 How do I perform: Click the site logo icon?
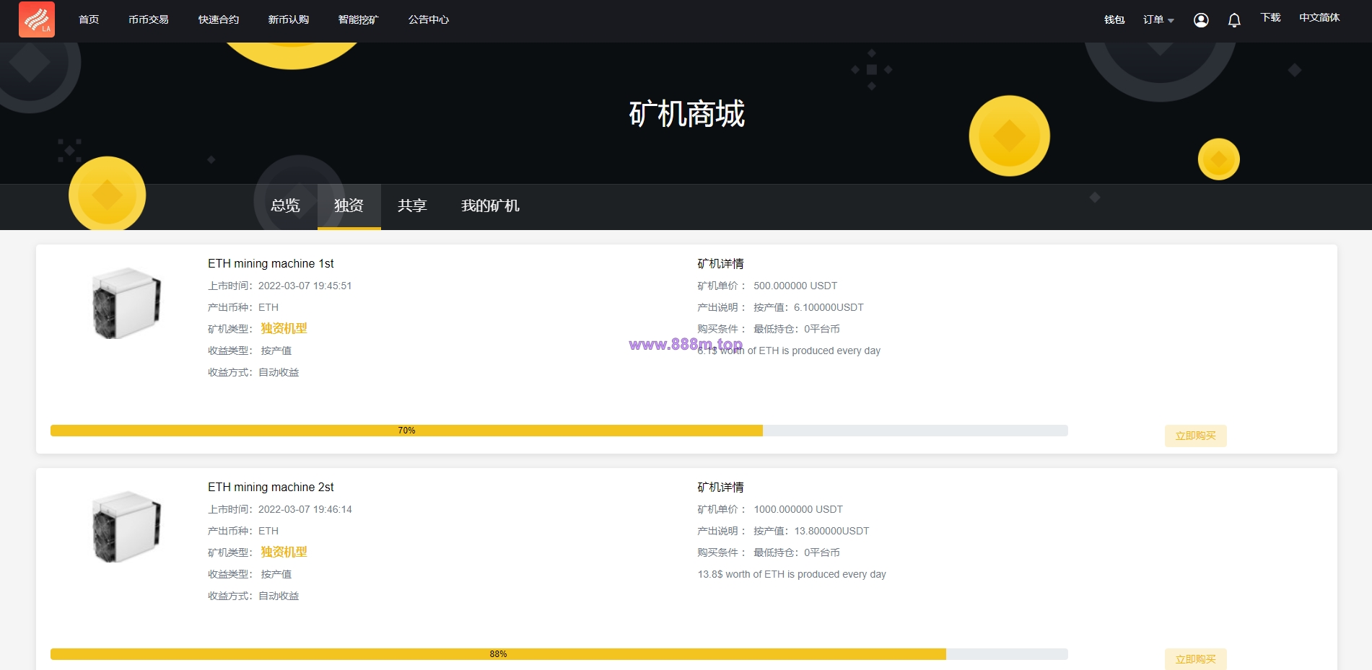pyautogui.click(x=37, y=19)
